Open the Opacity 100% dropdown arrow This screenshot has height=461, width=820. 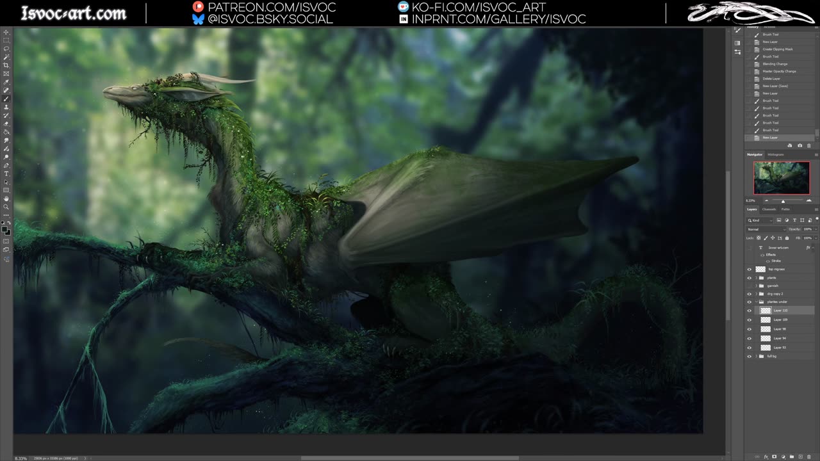(x=816, y=229)
